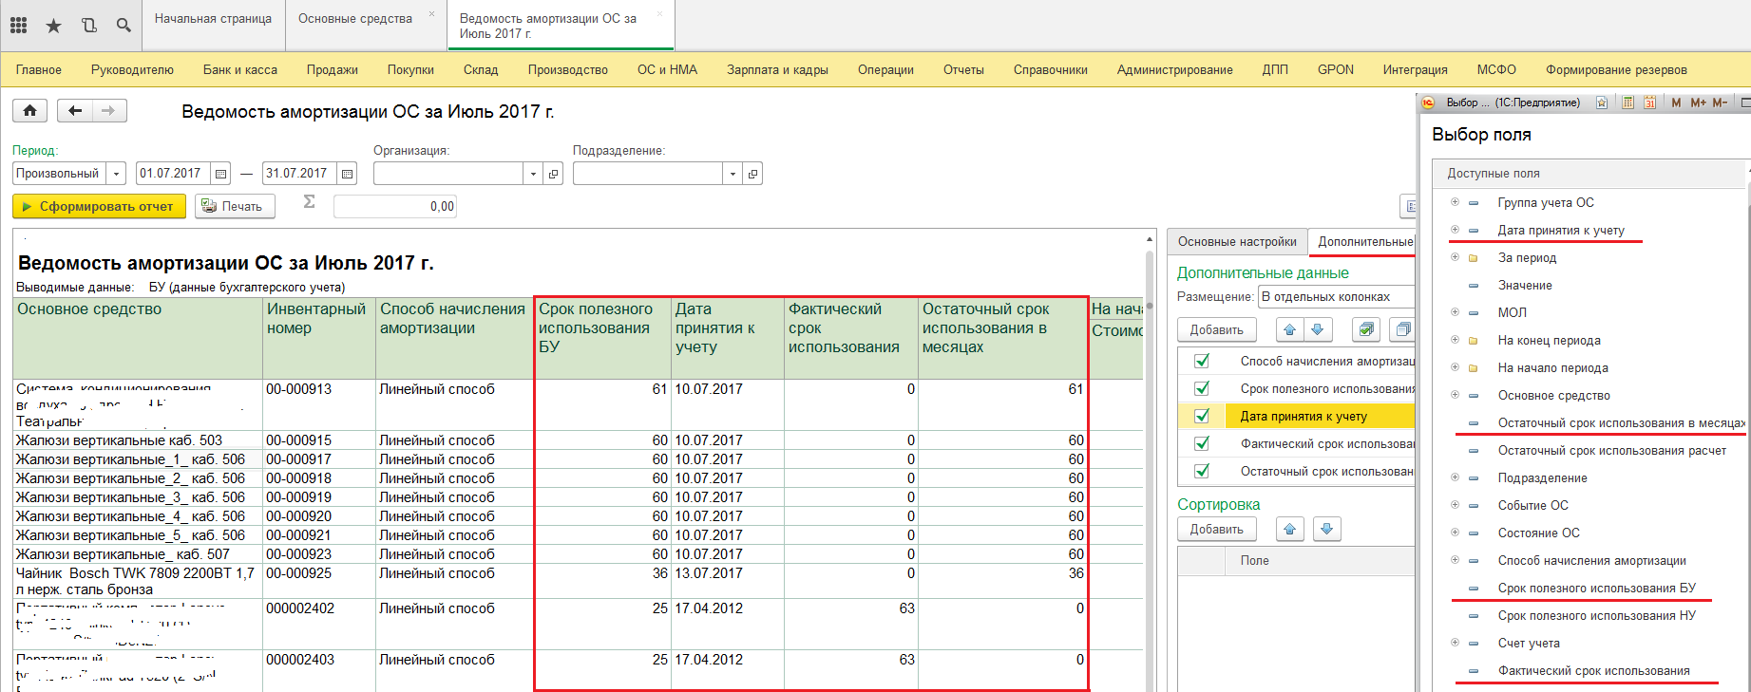Image resolution: width=1751 pixels, height=692 pixels.
Task: Switch to Основные настройки settings tab
Action: [x=1237, y=241]
